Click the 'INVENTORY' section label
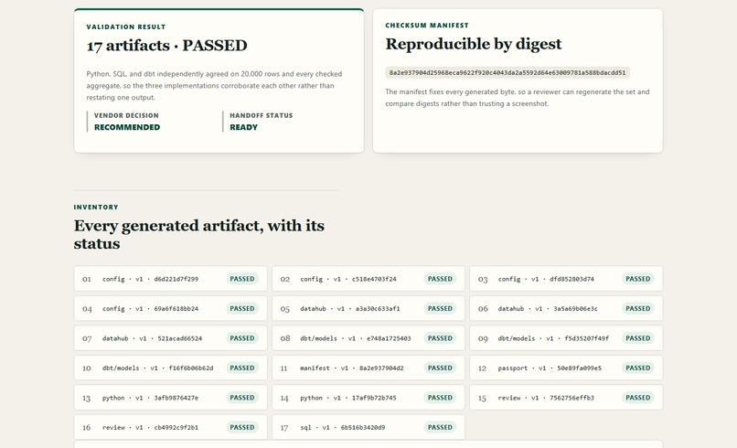This screenshot has height=448, width=737. tap(96, 208)
